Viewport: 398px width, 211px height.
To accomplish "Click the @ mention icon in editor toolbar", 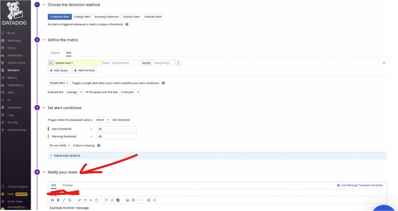I will (149, 200).
